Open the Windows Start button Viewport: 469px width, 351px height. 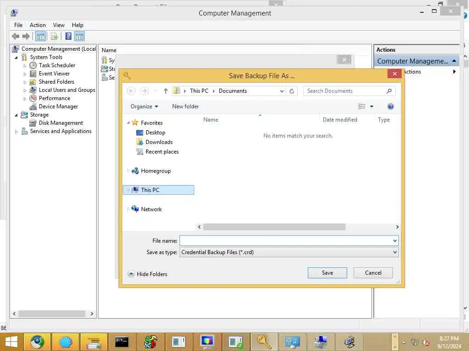[x=11, y=341]
